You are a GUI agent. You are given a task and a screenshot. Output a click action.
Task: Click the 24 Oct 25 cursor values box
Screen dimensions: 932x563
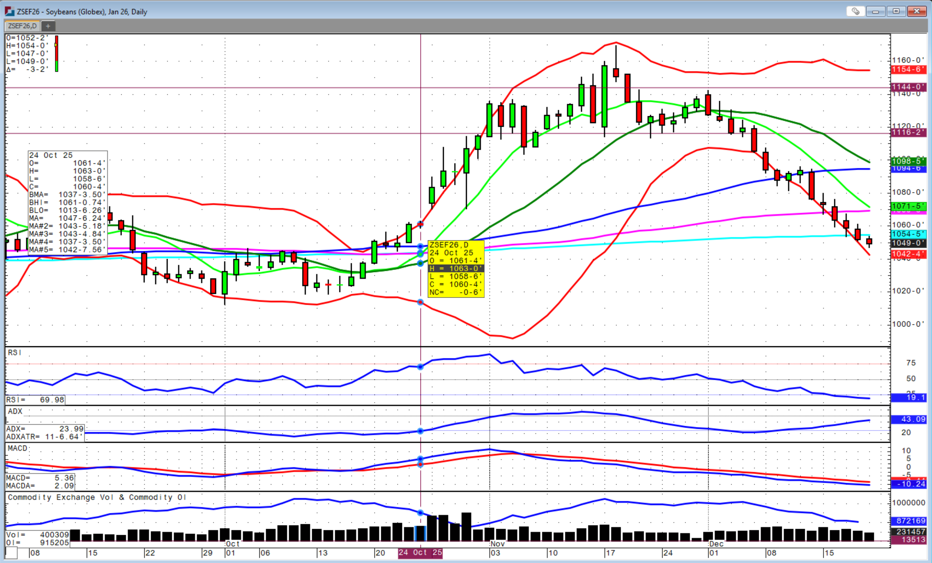(67, 203)
